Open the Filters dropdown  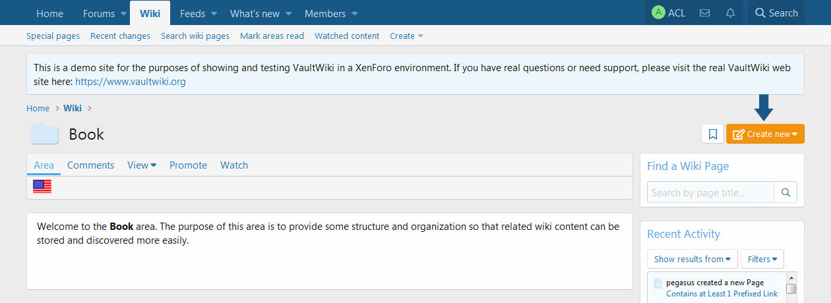point(762,259)
